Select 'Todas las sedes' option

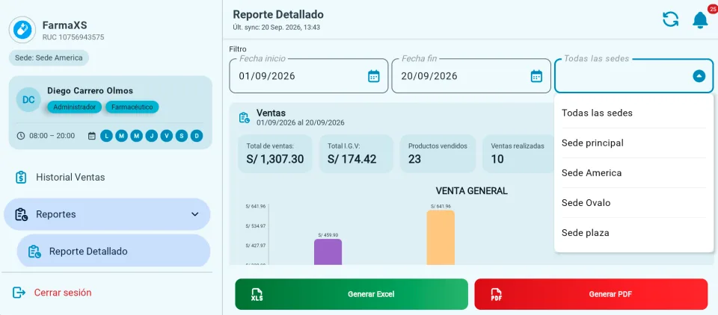633,113
